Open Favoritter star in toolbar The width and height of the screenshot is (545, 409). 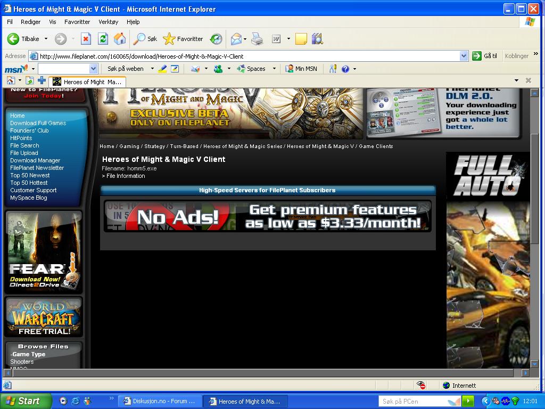(x=183, y=39)
